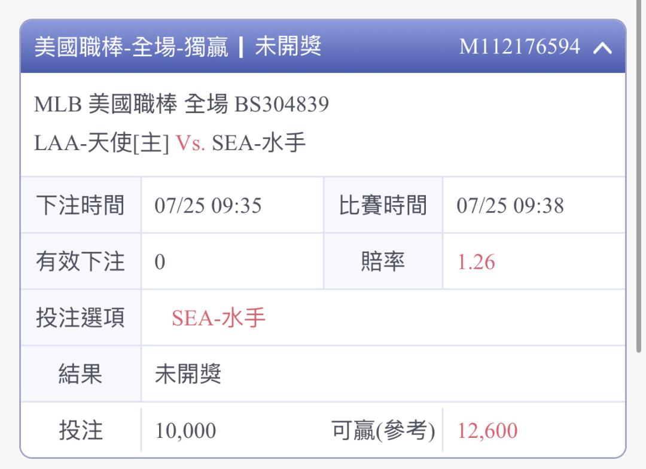Click the potential win amount 12,600

[x=487, y=431]
